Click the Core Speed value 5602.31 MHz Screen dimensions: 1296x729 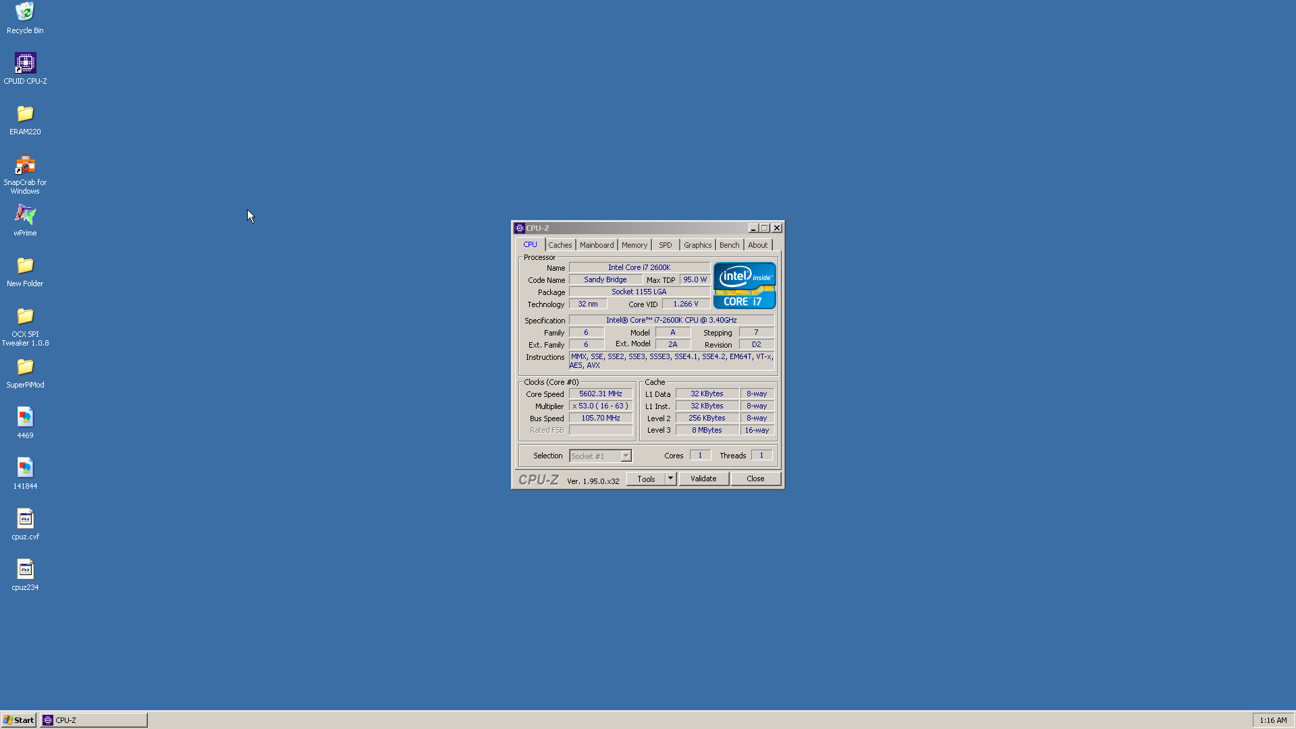pyautogui.click(x=601, y=394)
